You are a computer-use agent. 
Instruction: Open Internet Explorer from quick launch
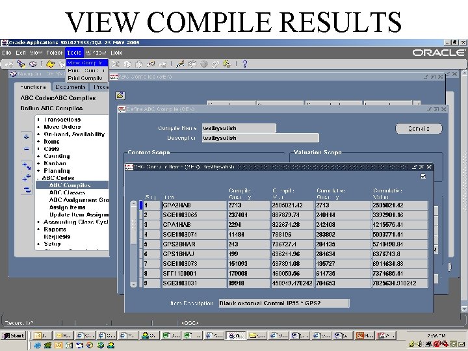pos(38,345)
